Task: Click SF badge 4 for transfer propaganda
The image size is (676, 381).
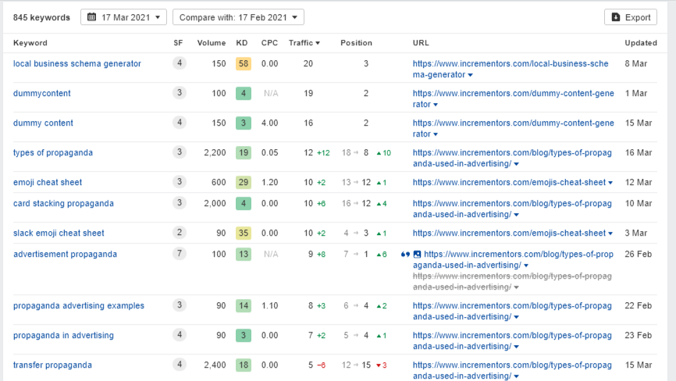Action: pos(180,365)
